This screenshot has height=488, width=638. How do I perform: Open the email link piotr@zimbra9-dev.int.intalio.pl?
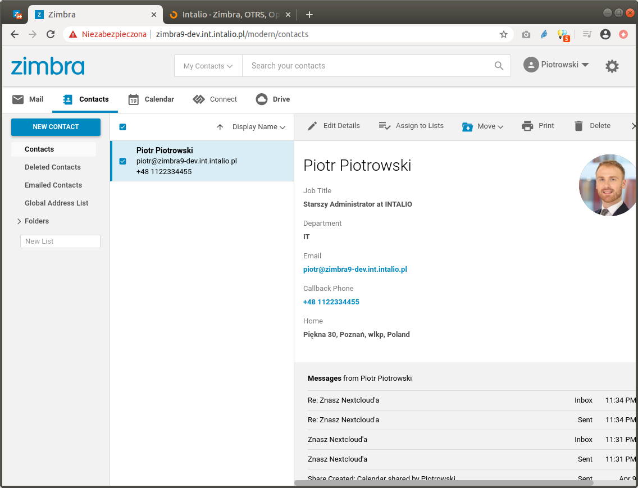click(355, 270)
